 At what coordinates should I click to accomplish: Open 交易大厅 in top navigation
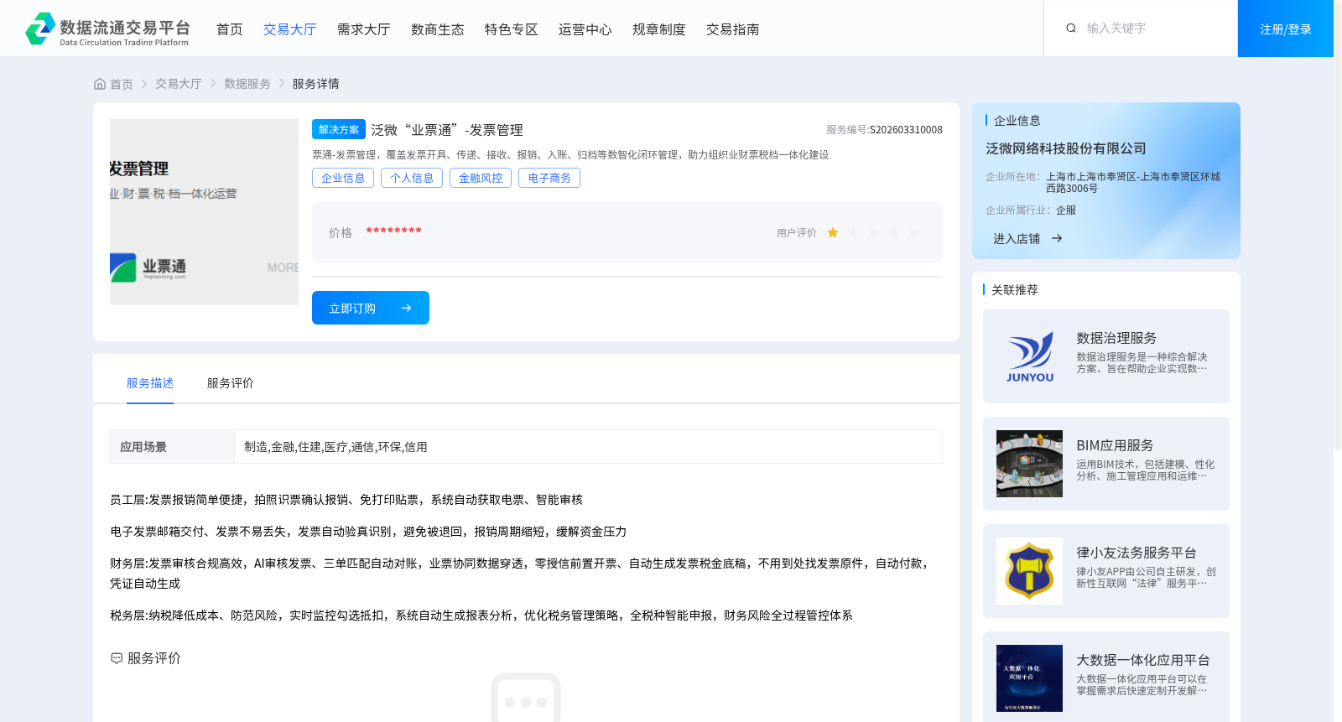click(290, 29)
